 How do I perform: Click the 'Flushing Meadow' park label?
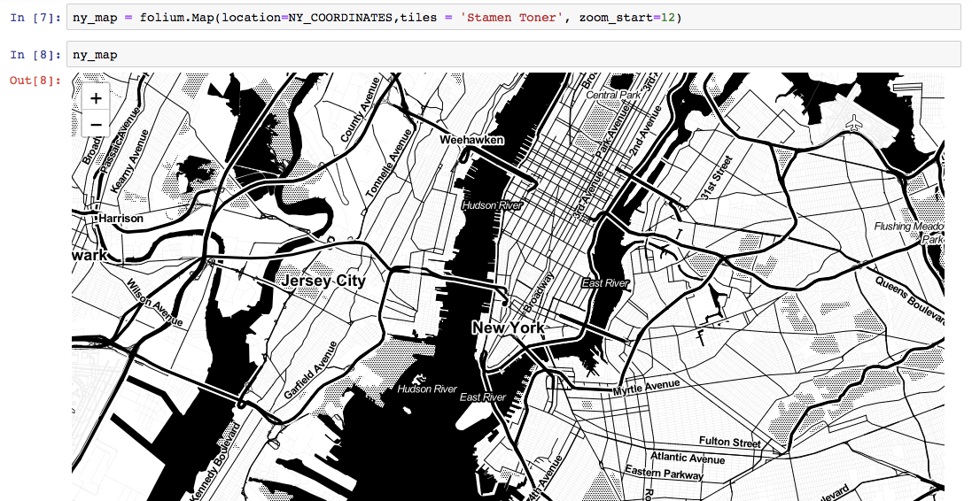tap(909, 226)
